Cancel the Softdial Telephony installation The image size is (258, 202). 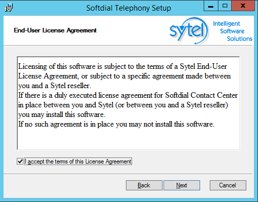228,185
